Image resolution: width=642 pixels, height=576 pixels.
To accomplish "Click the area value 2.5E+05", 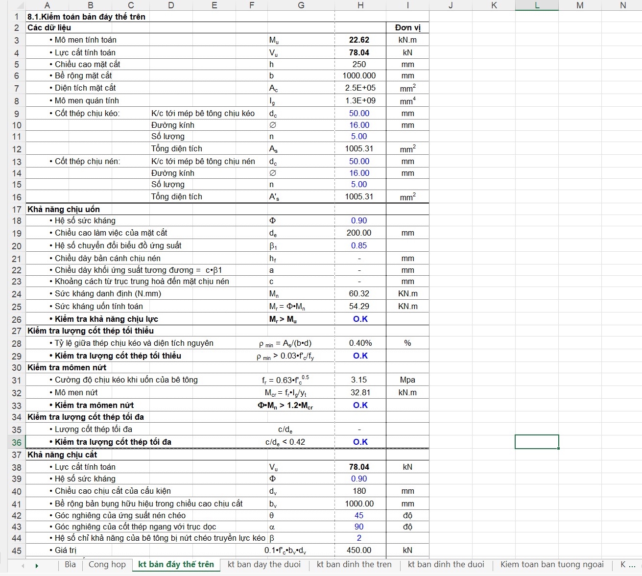I will [360, 88].
